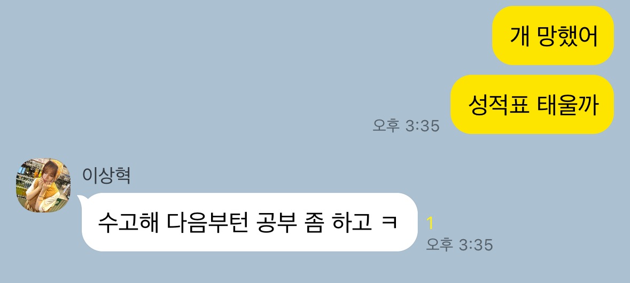Open 이상혁's profile picture
This screenshot has width=630, height=283.
click(43, 185)
